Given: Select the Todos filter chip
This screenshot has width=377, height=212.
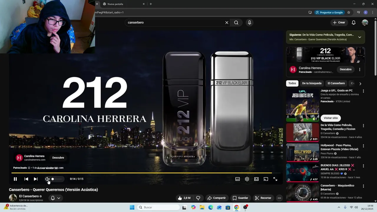Looking at the screenshot, I should [x=292, y=83].
